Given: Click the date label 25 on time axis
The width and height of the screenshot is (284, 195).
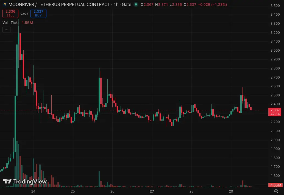Looking at the screenshot, I should click(x=73, y=191).
